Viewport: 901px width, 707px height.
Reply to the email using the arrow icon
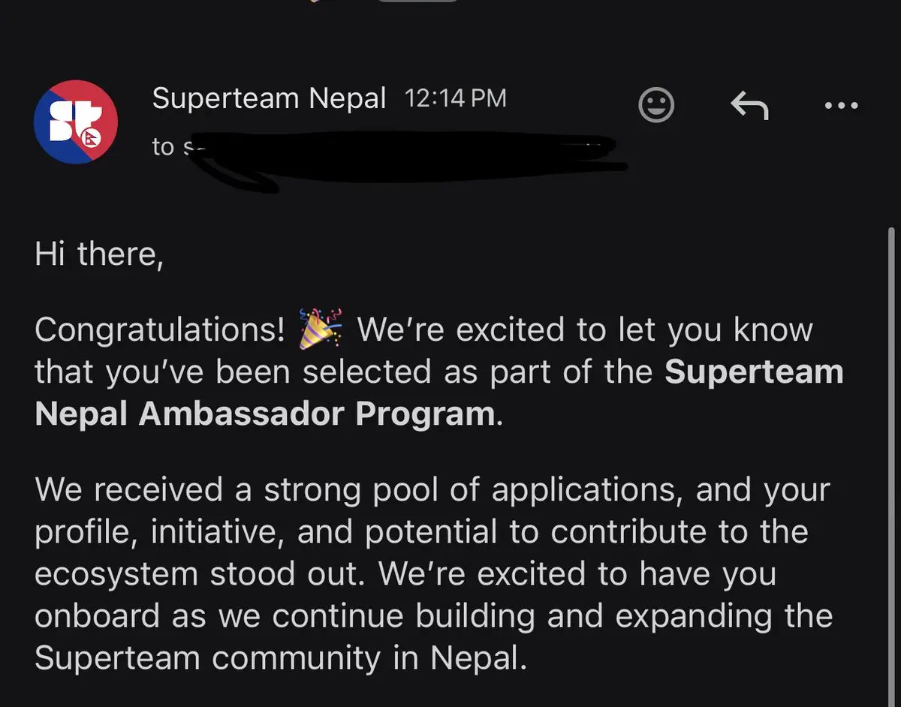tap(749, 106)
